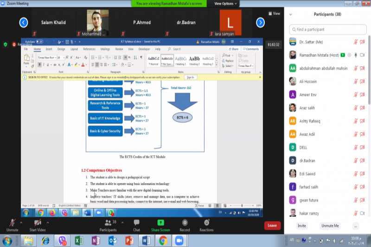Start recording with the Record icon
Image resolution: width=371 pixels, height=247 pixels.
[185, 223]
